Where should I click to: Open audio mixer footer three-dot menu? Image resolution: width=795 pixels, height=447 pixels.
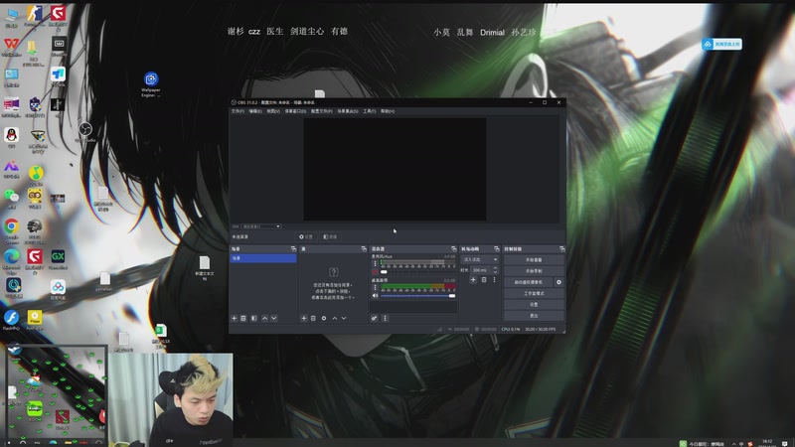pyautogui.click(x=385, y=318)
